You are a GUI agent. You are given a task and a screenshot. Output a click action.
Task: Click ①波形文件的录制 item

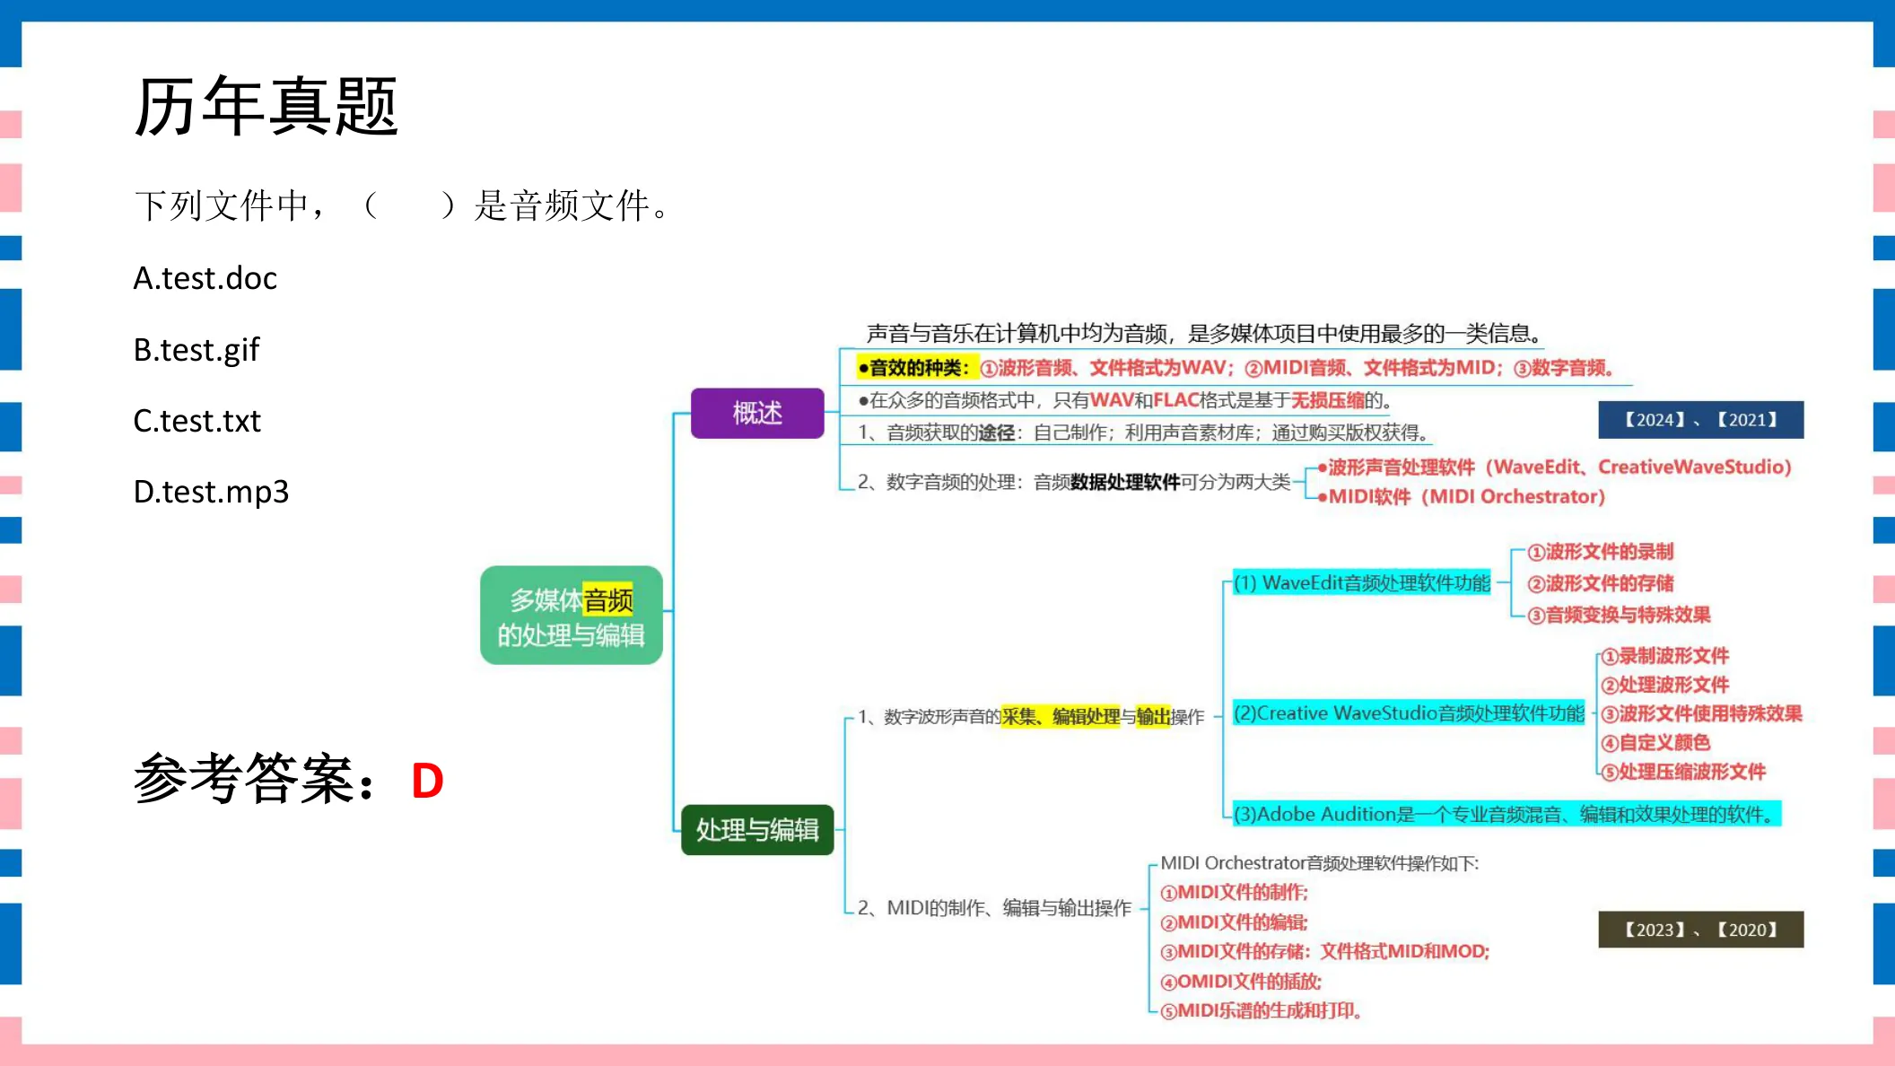[1601, 552]
